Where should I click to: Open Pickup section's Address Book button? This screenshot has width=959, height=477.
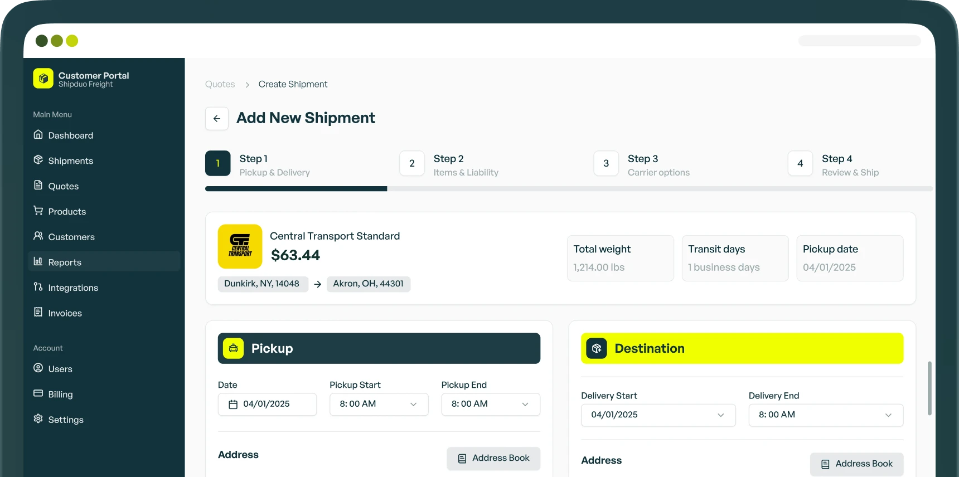[493, 458]
